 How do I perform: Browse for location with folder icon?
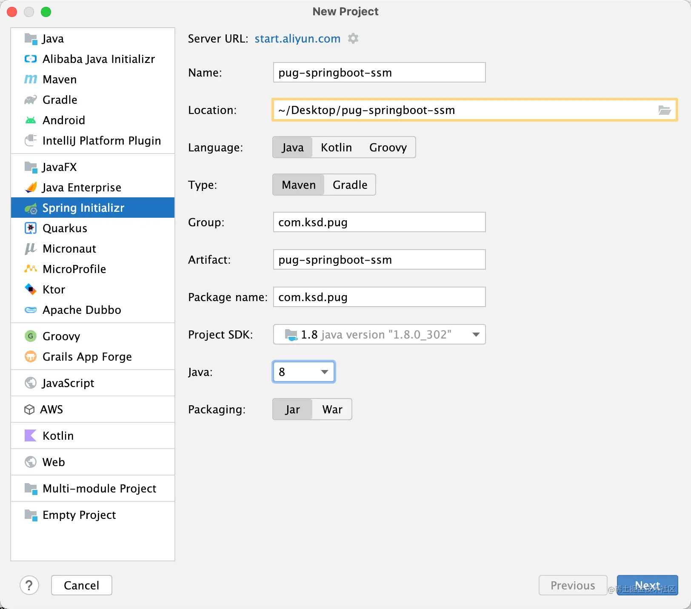(665, 110)
